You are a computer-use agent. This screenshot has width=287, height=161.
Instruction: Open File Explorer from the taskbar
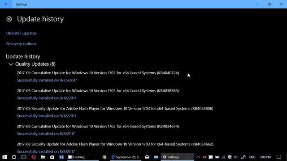[x=43, y=157]
